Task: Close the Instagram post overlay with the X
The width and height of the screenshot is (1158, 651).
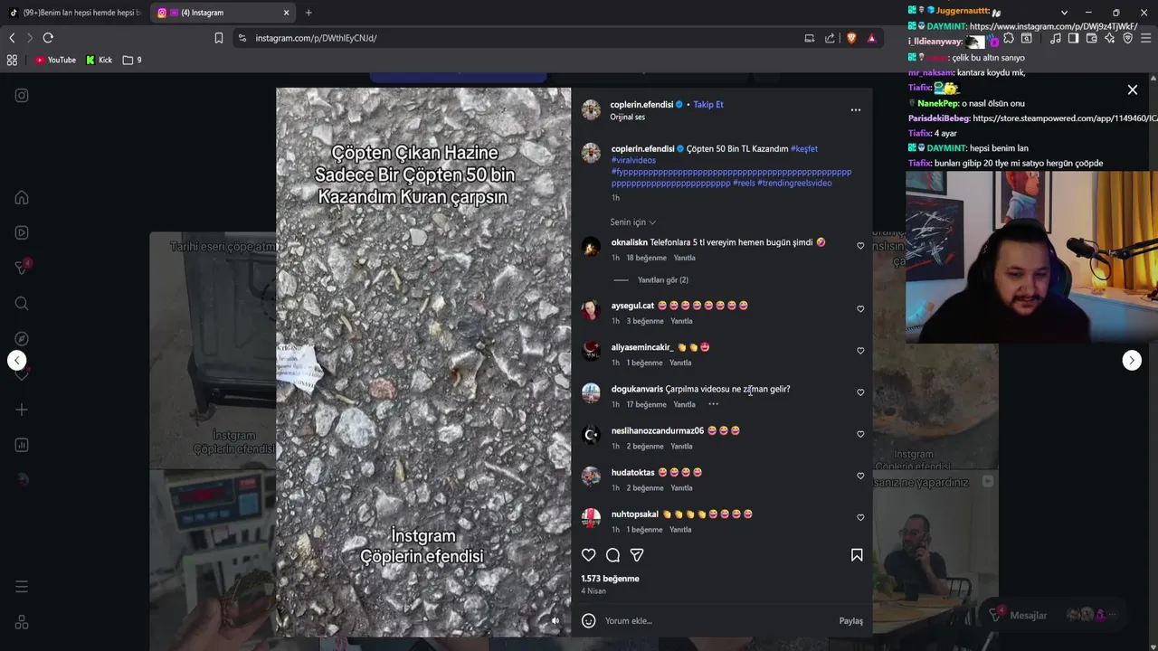Action: coord(1132,90)
